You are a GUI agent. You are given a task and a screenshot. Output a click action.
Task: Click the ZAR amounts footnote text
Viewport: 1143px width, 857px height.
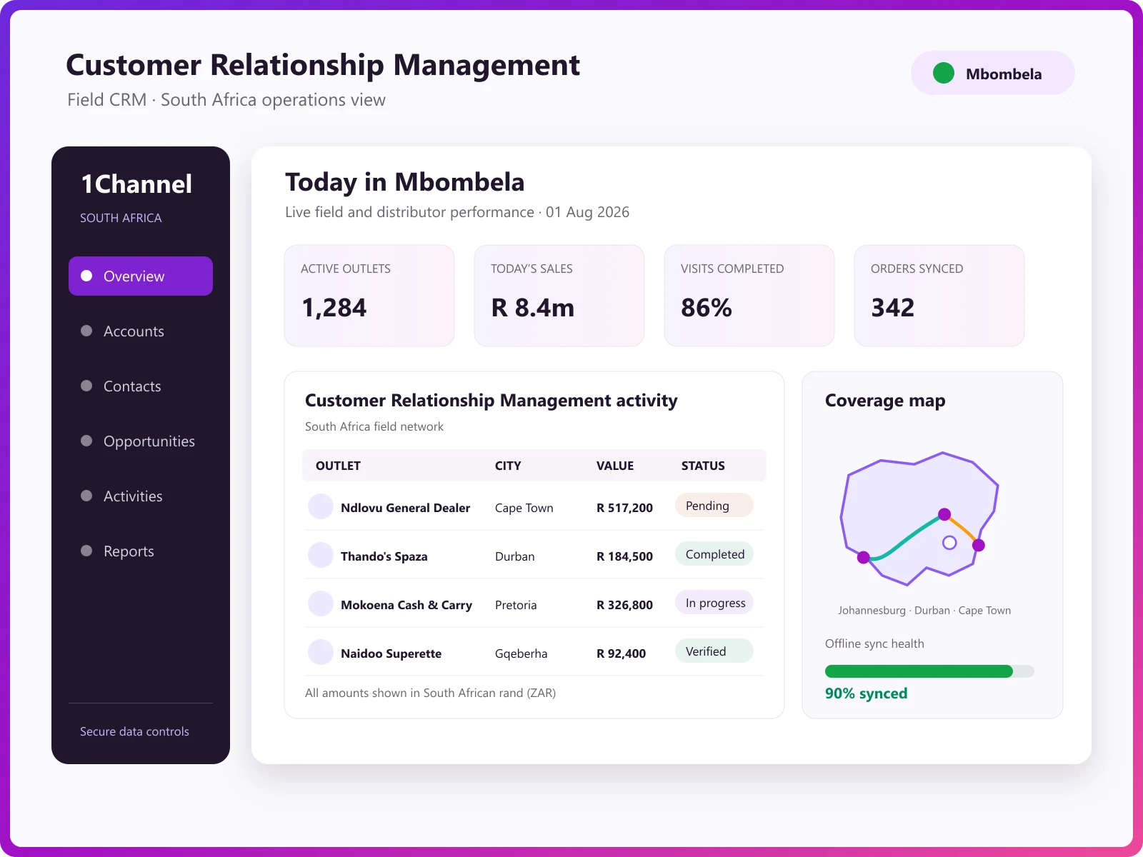pyautogui.click(x=430, y=693)
